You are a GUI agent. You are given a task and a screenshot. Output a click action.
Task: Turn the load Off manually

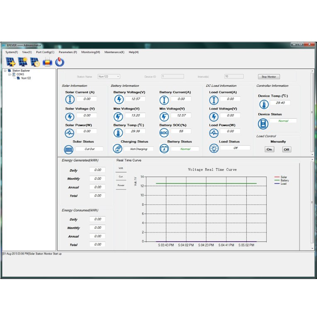287,149
